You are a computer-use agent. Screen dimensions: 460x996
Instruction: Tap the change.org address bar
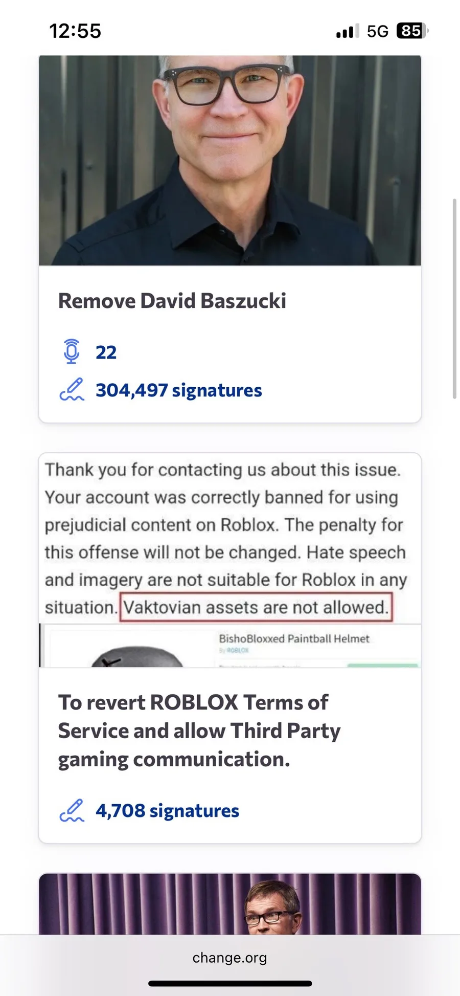(x=229, y=958)
